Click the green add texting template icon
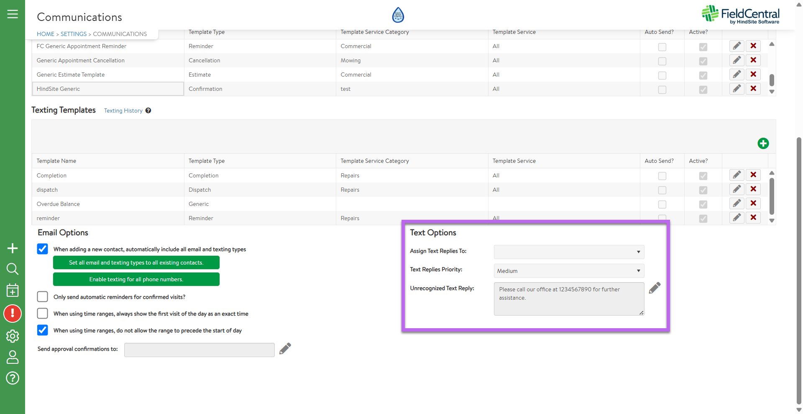The image size is (803, 414). 763,144
